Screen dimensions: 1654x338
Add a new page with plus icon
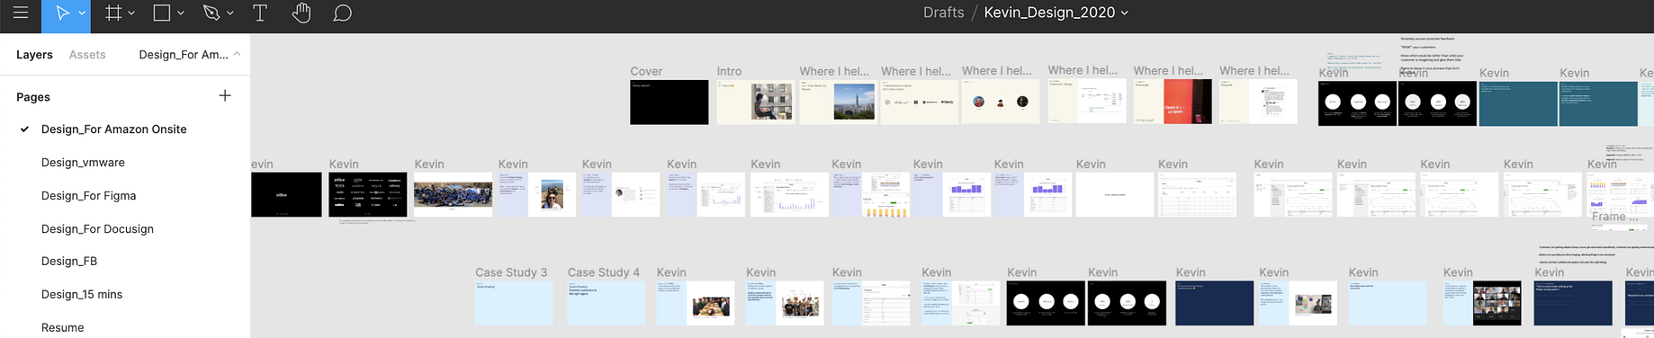[x=225, y=95]
